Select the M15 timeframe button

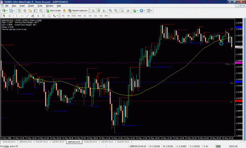coord(74,16)
